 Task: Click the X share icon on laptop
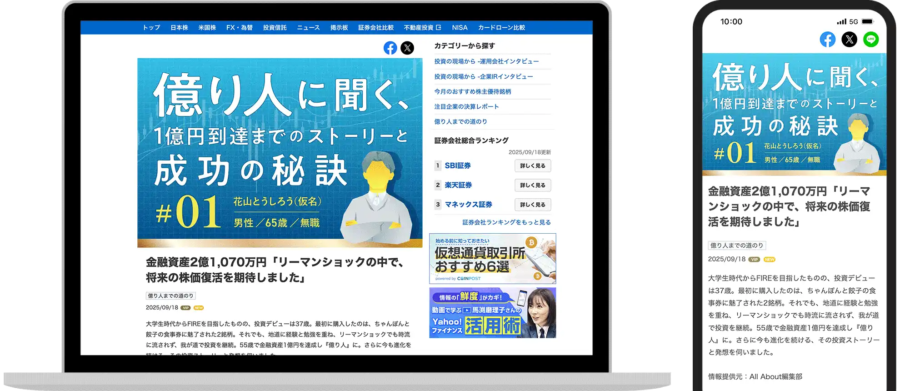(407, 48)
